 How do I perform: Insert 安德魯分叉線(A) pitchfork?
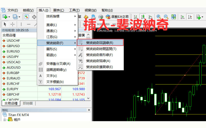57,64
